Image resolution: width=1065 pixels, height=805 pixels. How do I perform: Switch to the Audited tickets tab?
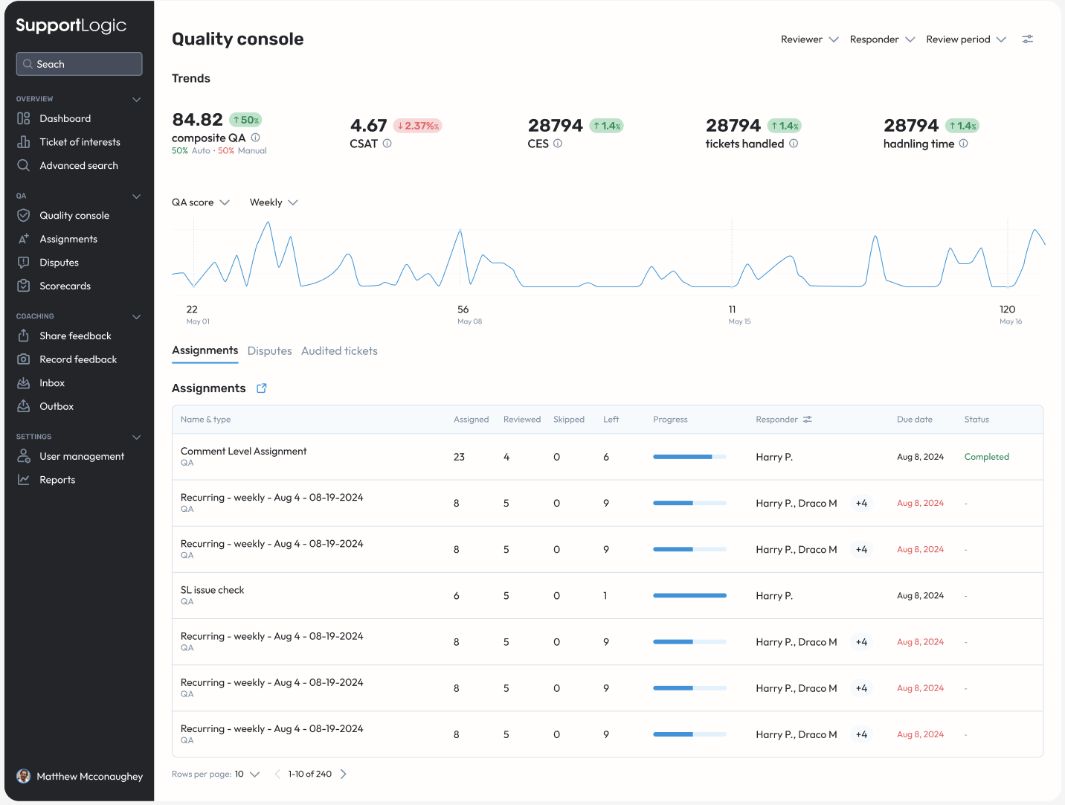339,351
